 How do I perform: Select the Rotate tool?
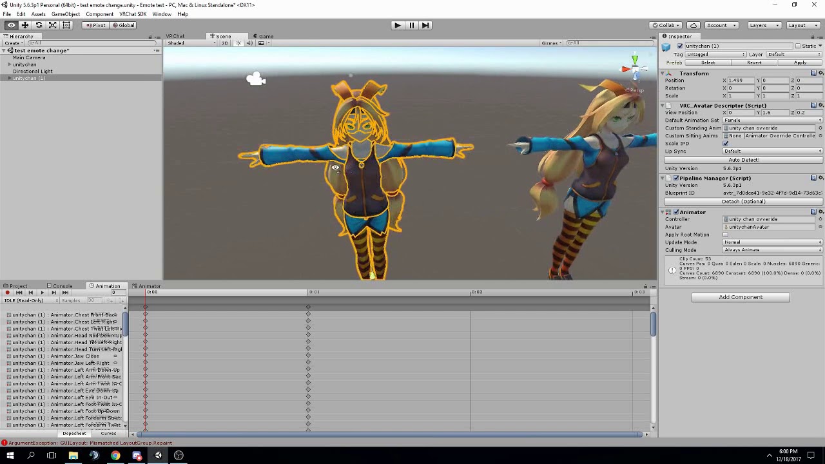tap(39, 25)
